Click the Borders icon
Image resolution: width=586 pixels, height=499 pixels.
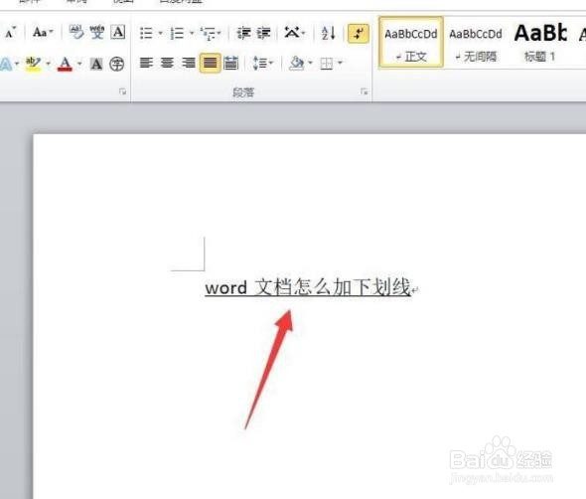click(x=327, y=64)
